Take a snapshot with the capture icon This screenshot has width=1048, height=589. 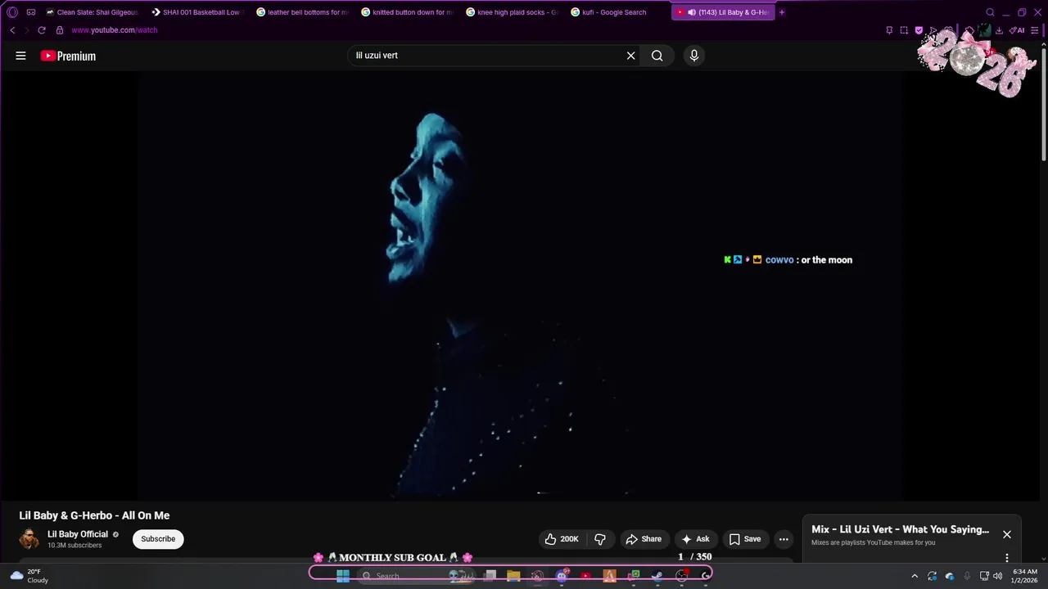904,30
